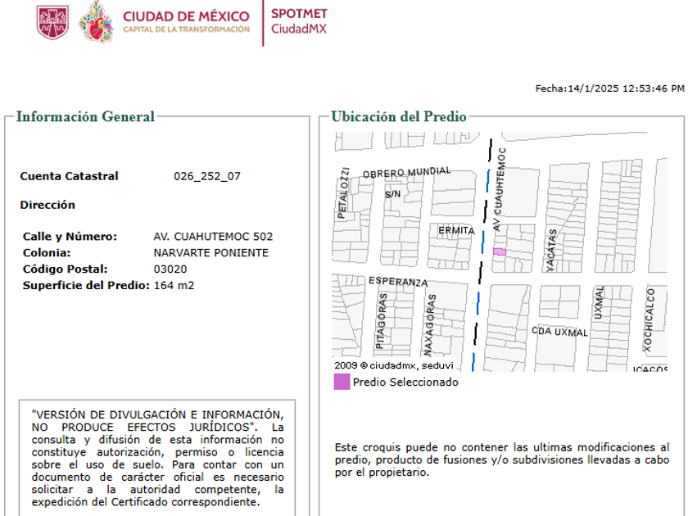688x516 pixels.
Task: Click the PETALOZZI street label on map
Action: pos(343,192)
